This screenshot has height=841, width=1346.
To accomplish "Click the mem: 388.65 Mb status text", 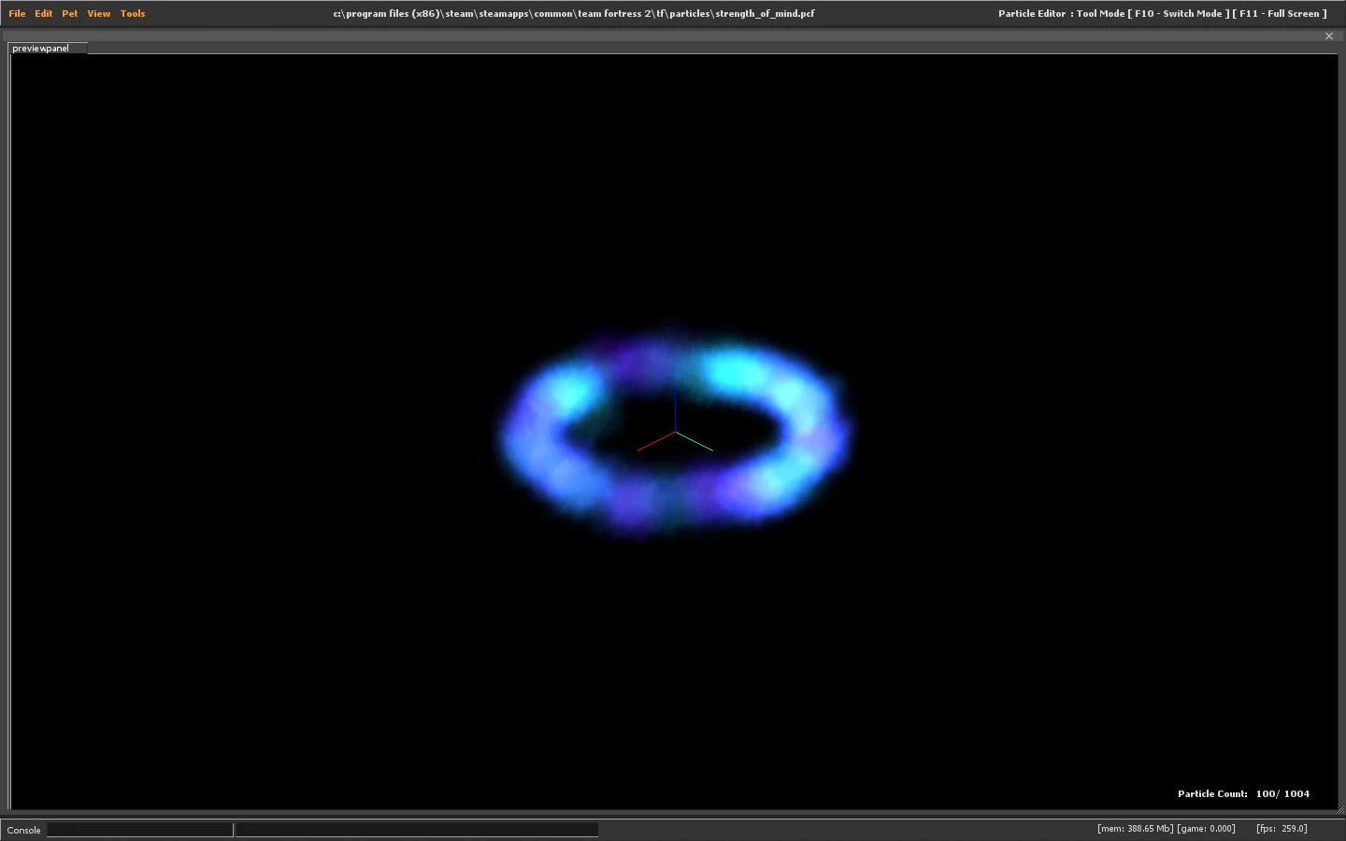I will 1135,829.
